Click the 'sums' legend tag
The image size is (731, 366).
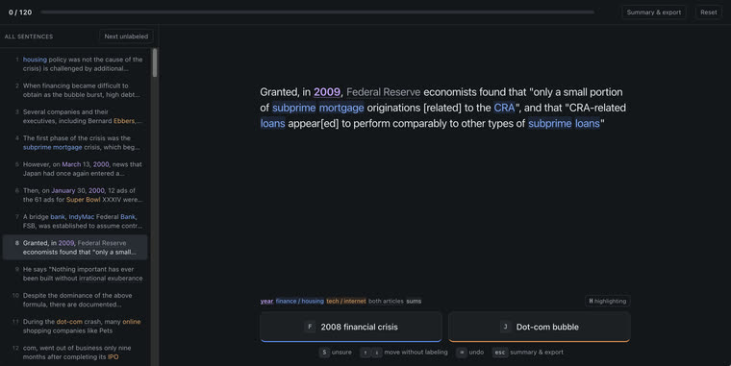click(414, 301)
